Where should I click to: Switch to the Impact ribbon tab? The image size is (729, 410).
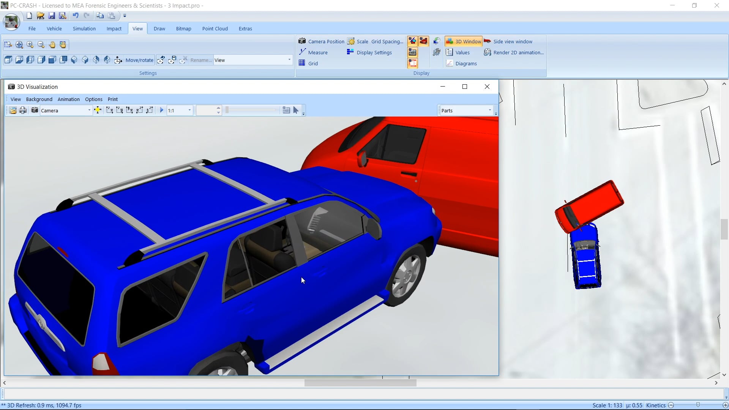(114, 28)
